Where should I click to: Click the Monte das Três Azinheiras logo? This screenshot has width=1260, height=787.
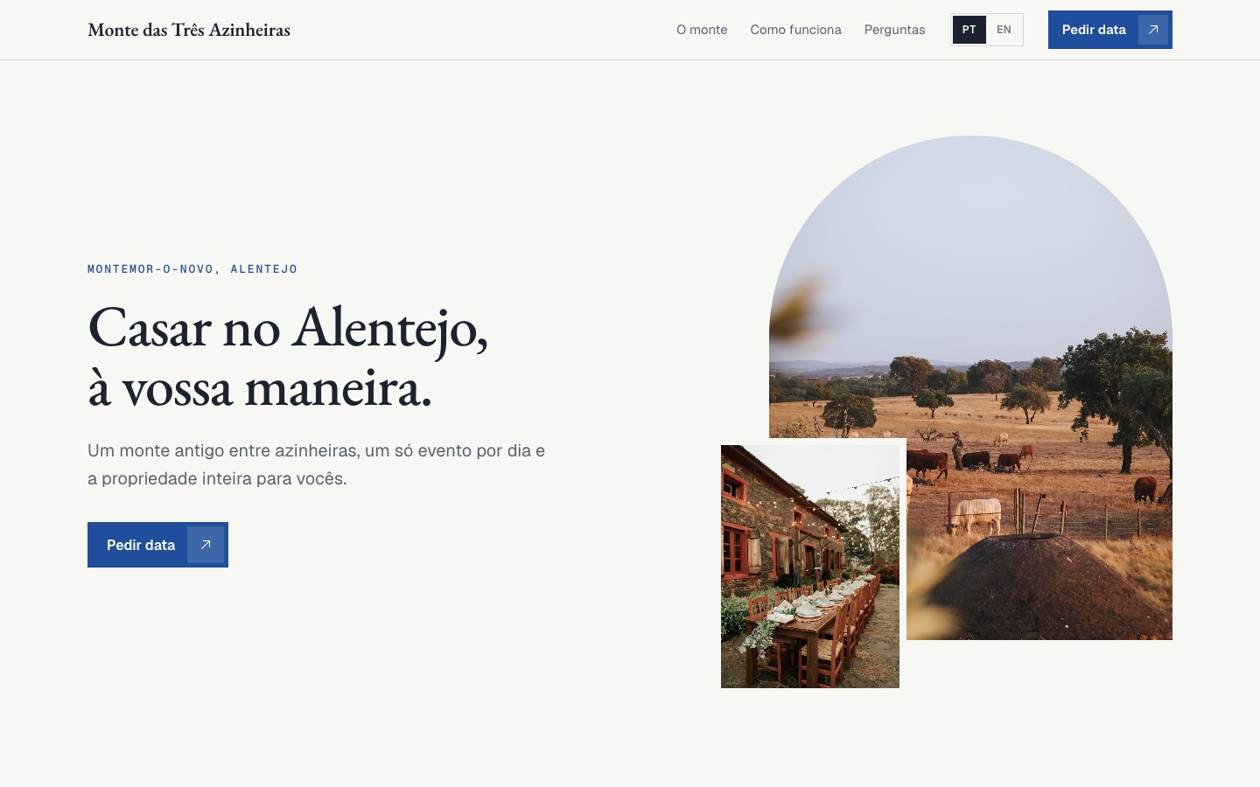click(x=189, y=30)
